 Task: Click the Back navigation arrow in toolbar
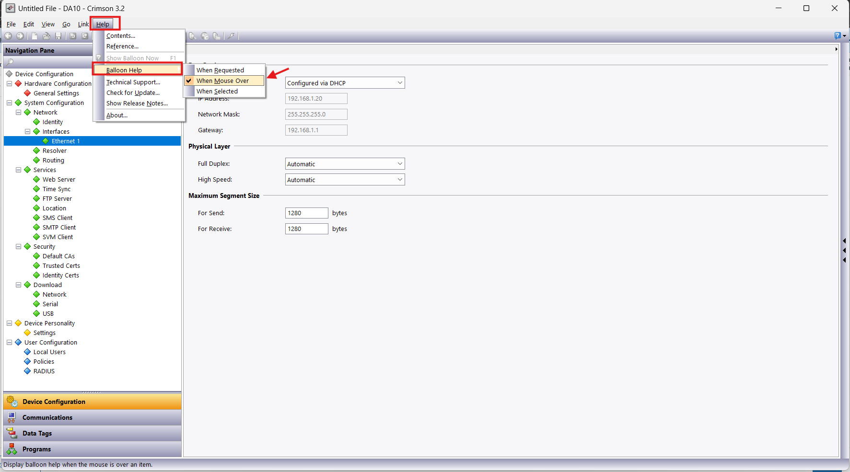8,36
